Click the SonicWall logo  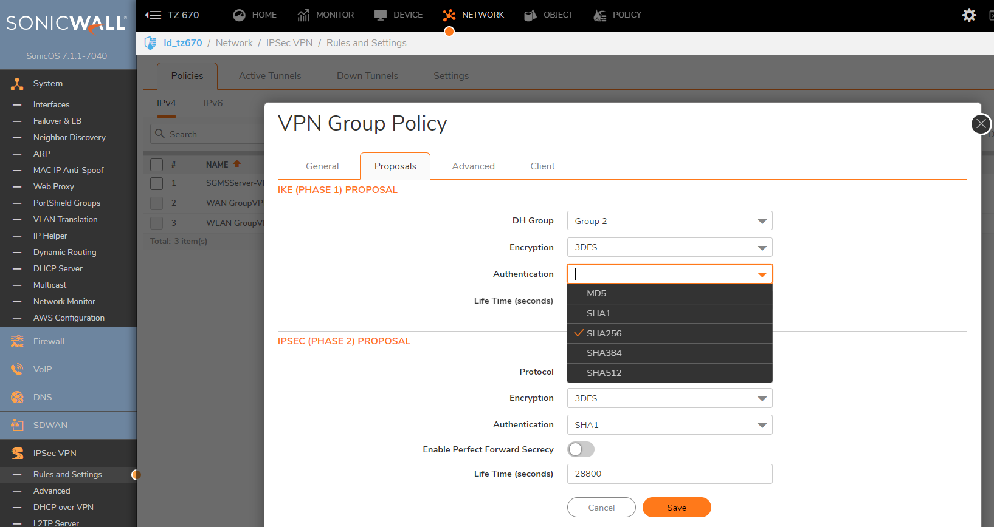pyautogui.click(x=67, y=23)
